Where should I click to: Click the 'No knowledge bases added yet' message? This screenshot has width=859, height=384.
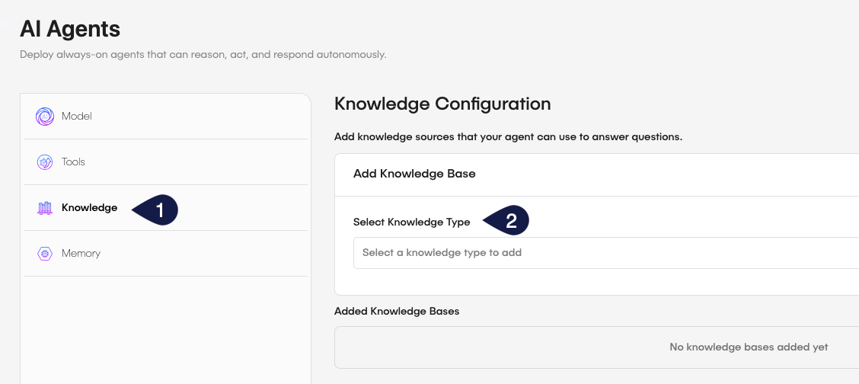[x=749, y=347]
